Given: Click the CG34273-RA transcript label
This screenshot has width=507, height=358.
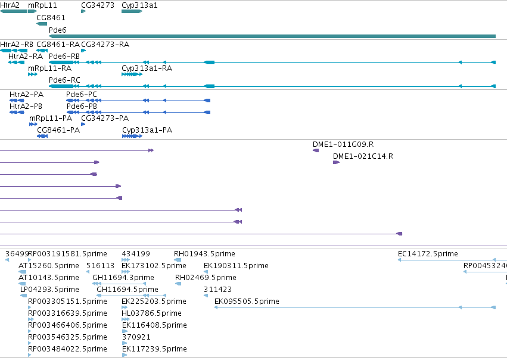Looking at the screenshot, I should (105, 44).
